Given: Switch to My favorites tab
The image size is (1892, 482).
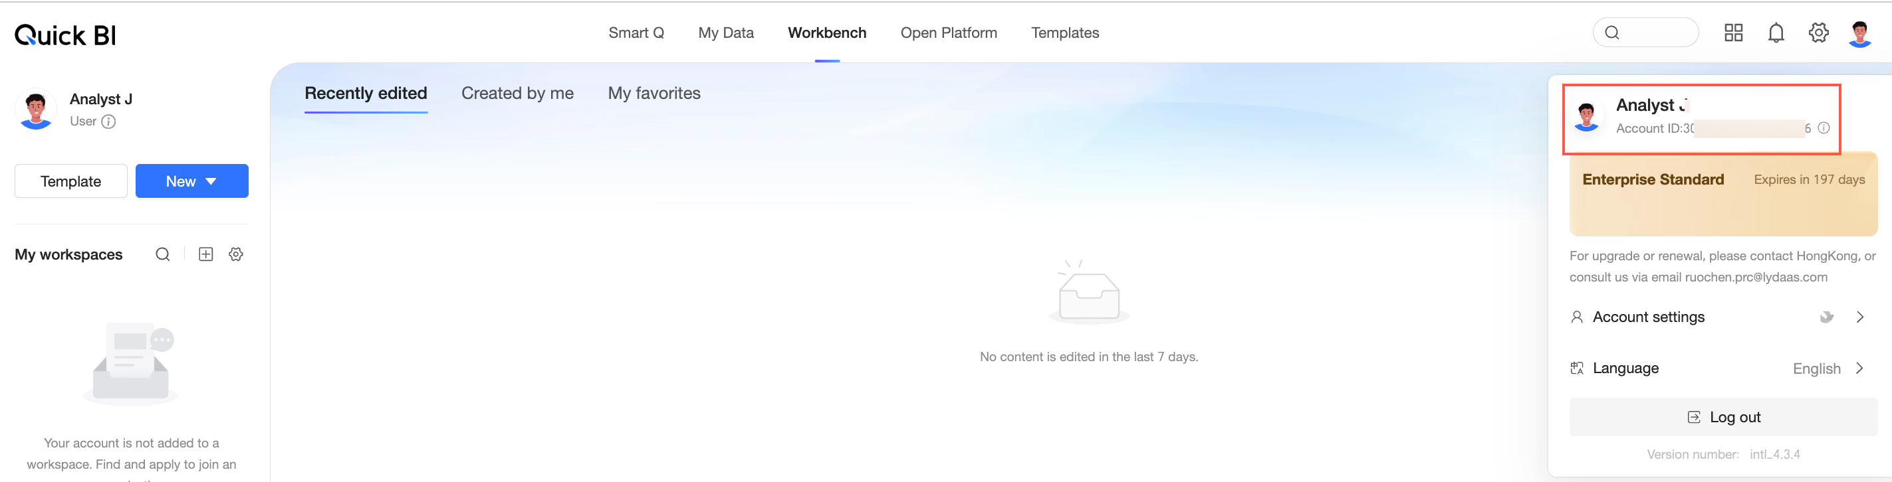Looking at the screenshot, I should pyautogui.click(x=653, y=93).
